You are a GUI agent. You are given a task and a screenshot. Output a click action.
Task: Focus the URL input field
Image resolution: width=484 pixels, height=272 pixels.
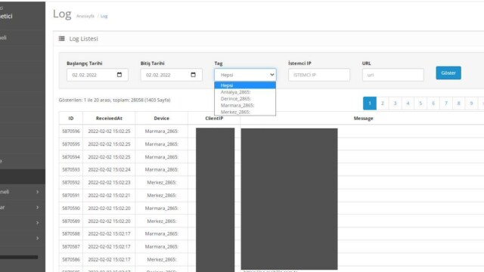[x=392, y=75]
